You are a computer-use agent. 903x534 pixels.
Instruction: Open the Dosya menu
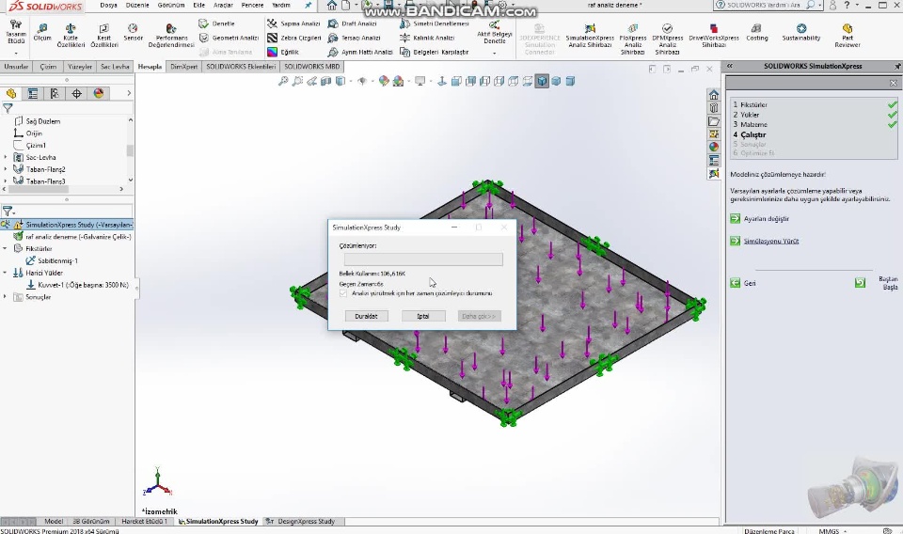(108, 6)
